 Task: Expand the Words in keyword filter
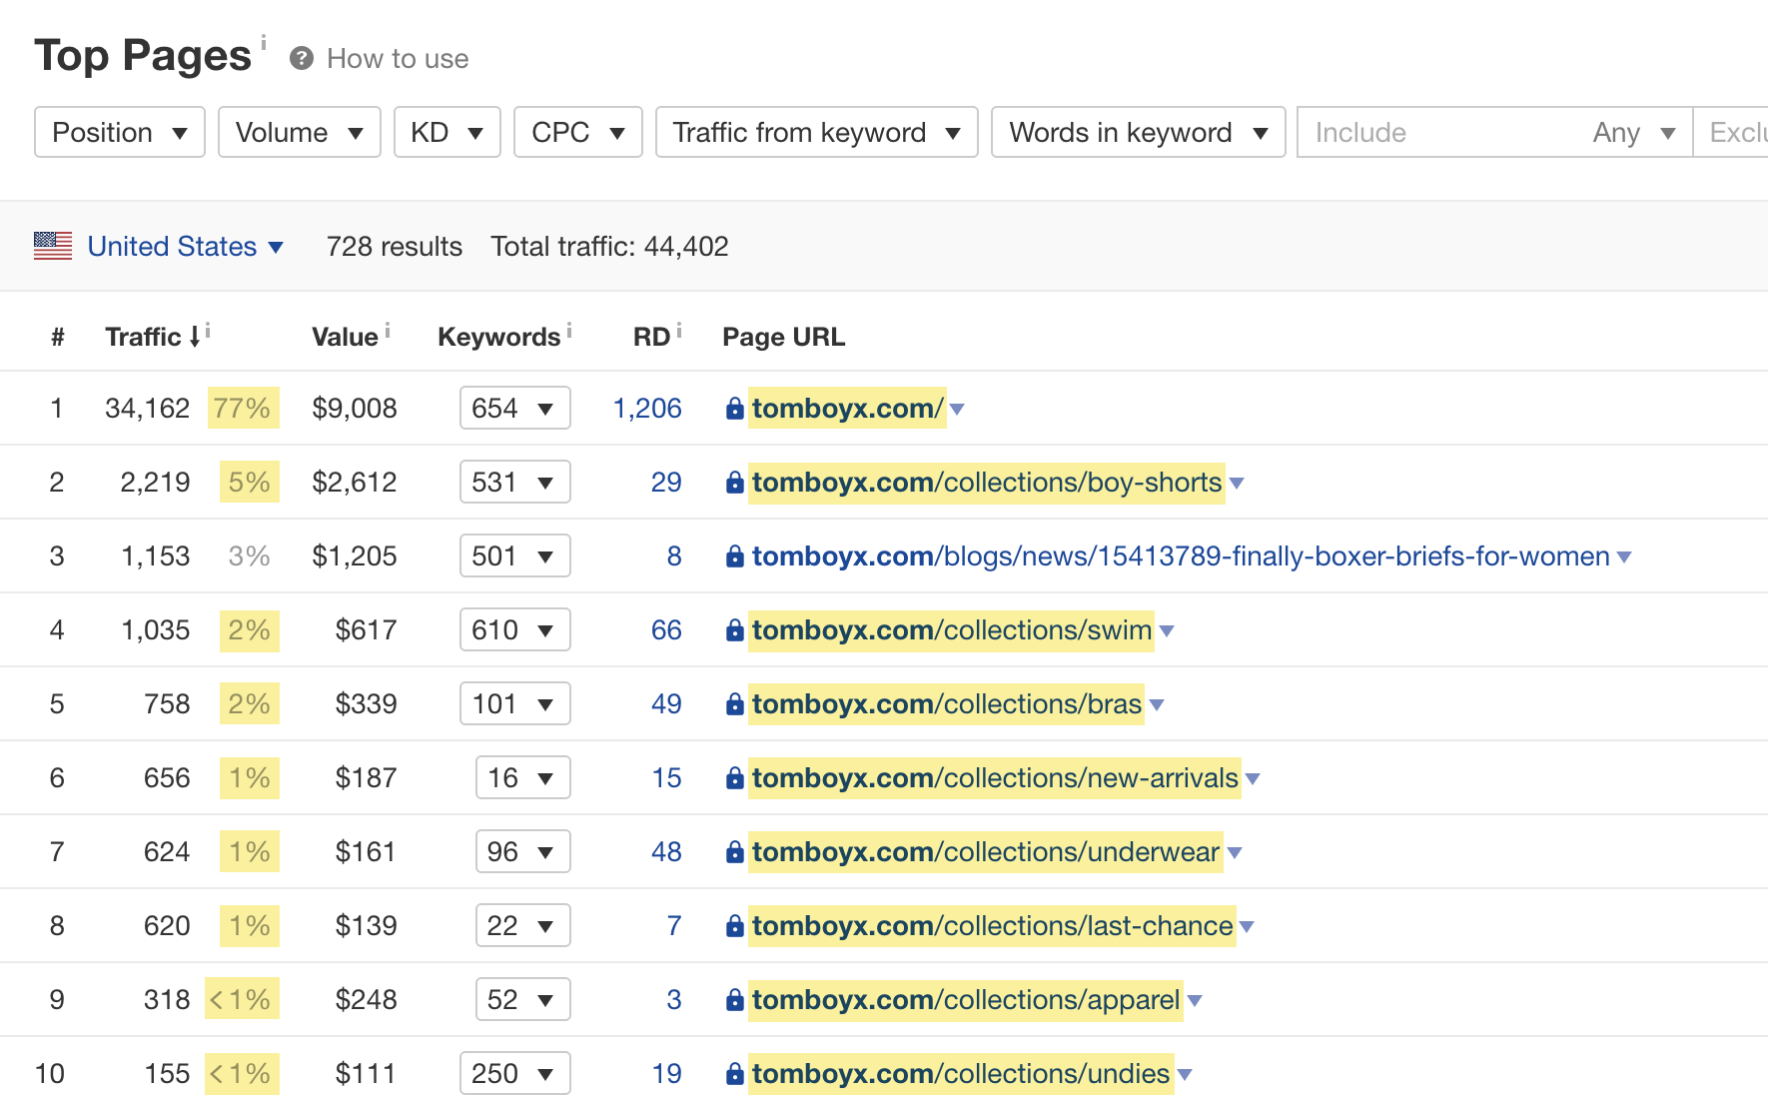point(1137,132)
